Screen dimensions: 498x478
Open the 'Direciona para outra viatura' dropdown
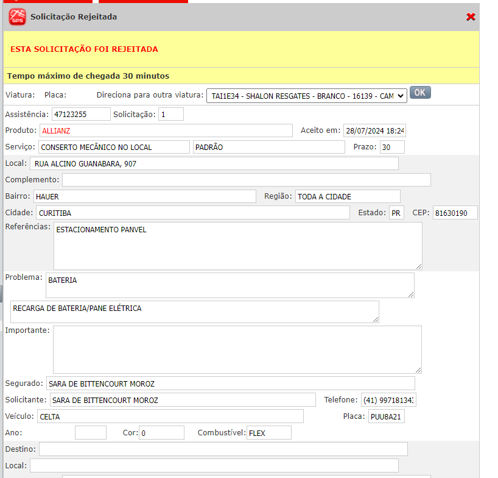[307, 96]
